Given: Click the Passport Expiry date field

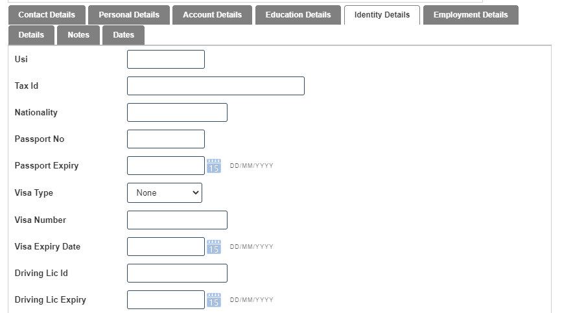Looking at the screenshot, I should [x=166, y=165].
